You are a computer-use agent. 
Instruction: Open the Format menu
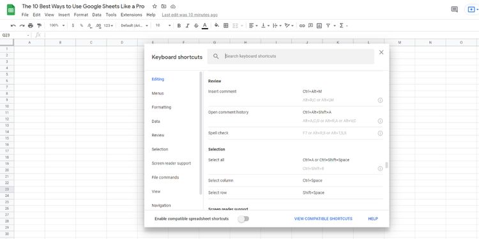(81, 15)
